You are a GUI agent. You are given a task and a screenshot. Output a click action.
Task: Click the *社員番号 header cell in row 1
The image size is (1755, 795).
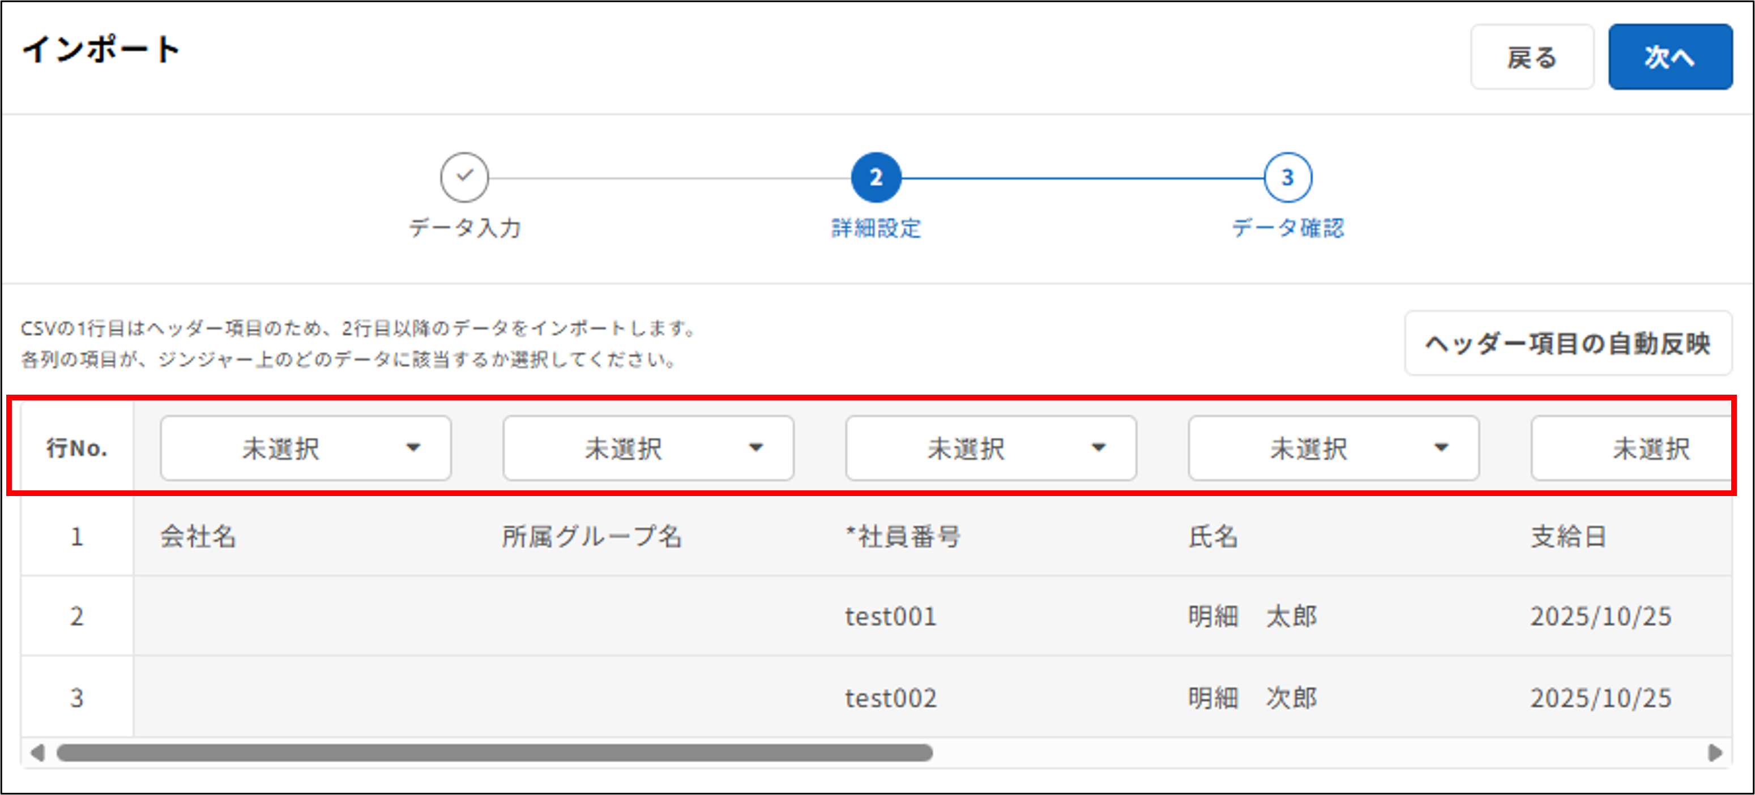click(x=903, y=537)
